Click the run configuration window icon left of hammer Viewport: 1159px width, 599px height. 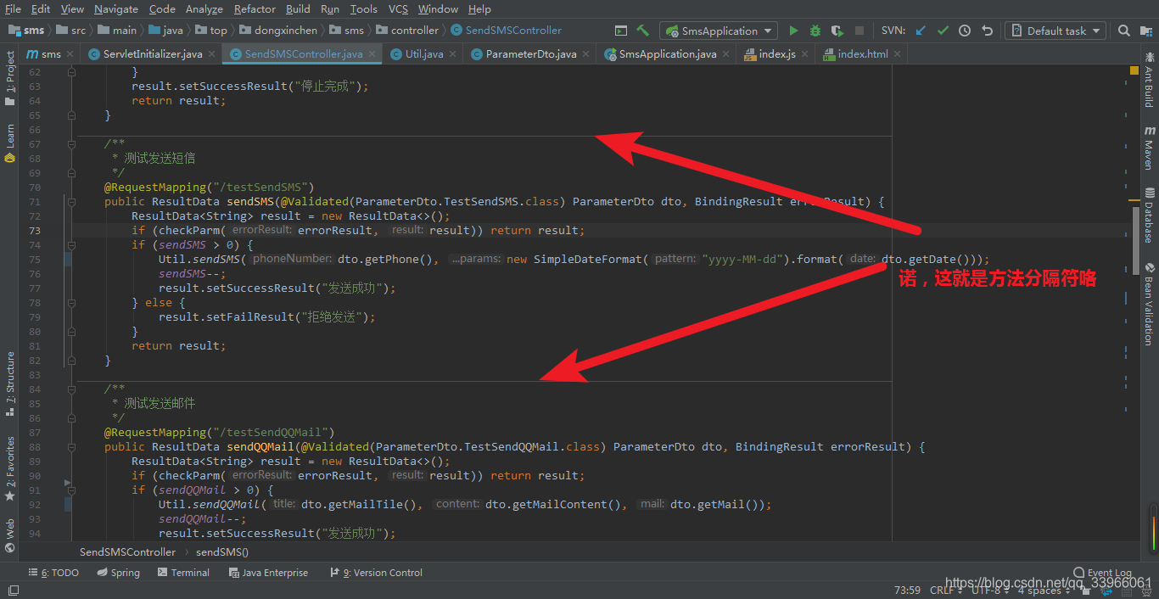pos(621,31)
